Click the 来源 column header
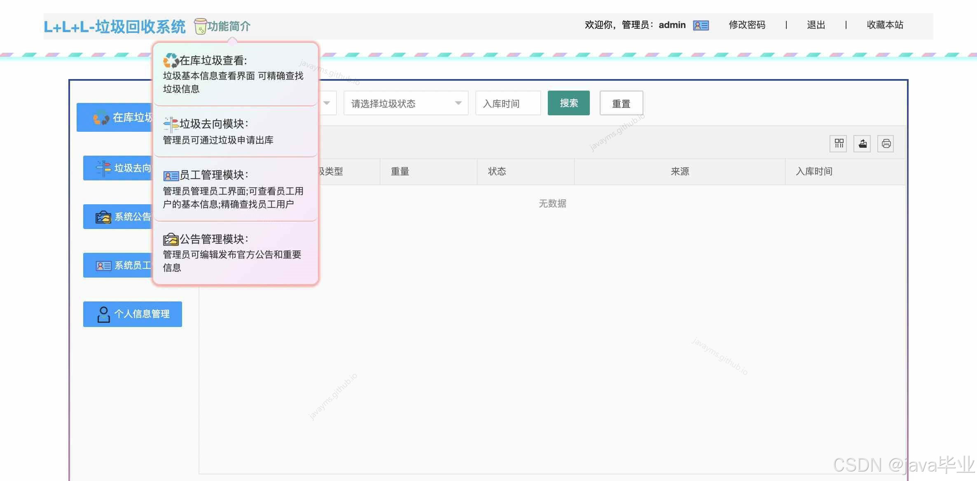The image size is (977, 481). pyautogui.click(x=680, y=171)
